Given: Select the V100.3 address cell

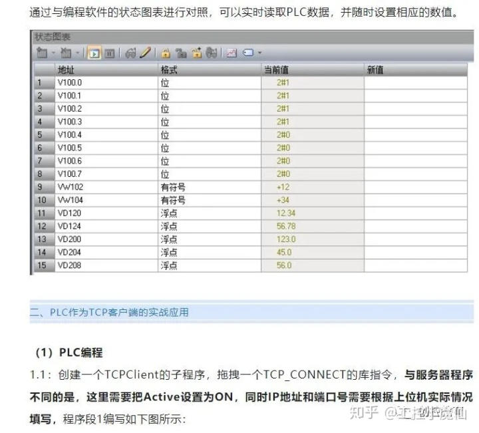Looking at the screenshot, I should pos(106,122).
